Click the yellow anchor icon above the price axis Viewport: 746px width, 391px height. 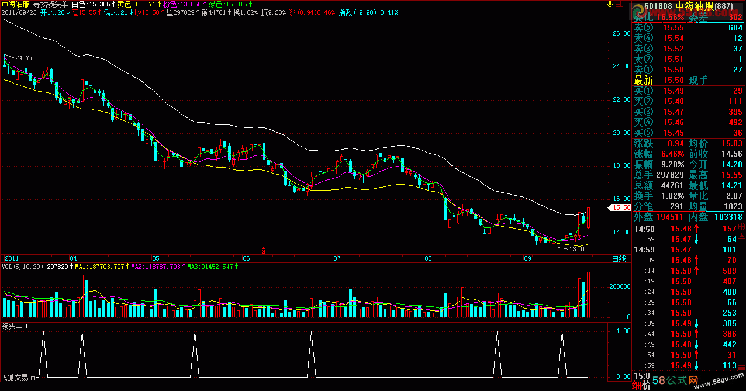[x=609, y=5]
